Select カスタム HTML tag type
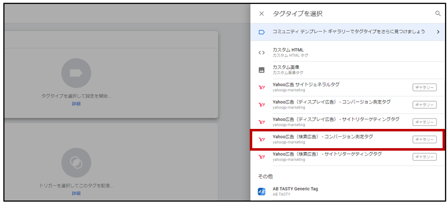 tap(347, 53)
